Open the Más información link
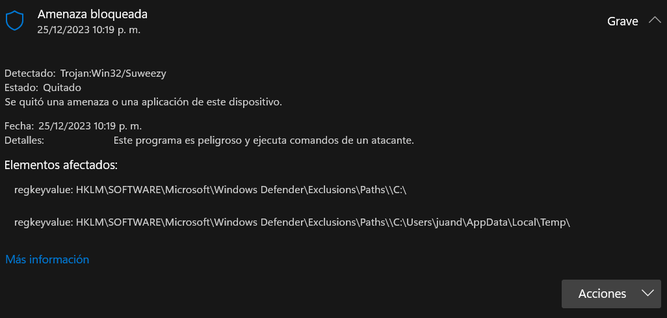Viewport: 667px width, 318px height. click(47, 259)
